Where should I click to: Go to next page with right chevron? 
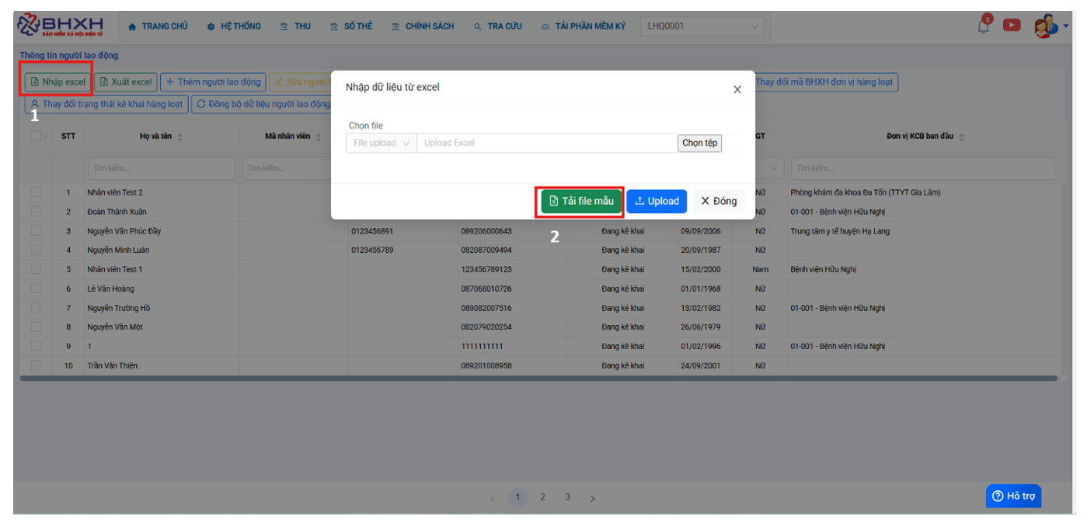592,499
